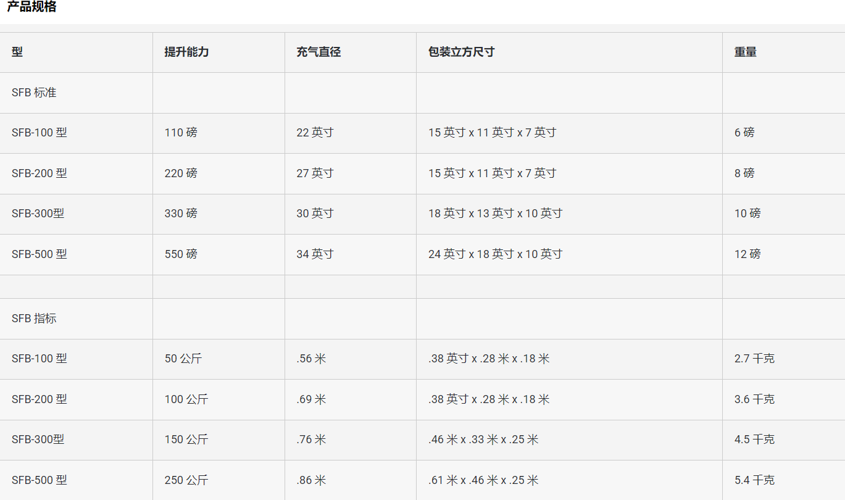Click the 包装立方尺寸 column header

[x=461, y=52]
